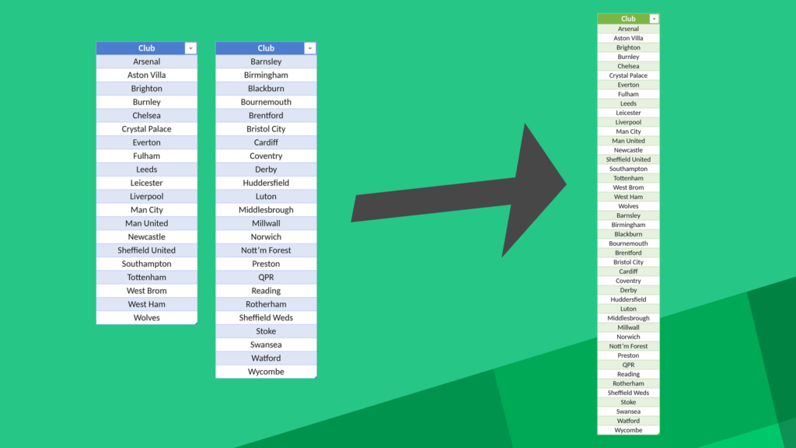
Task: Click Wycombe in the green combined table
Action: (628, 430)
